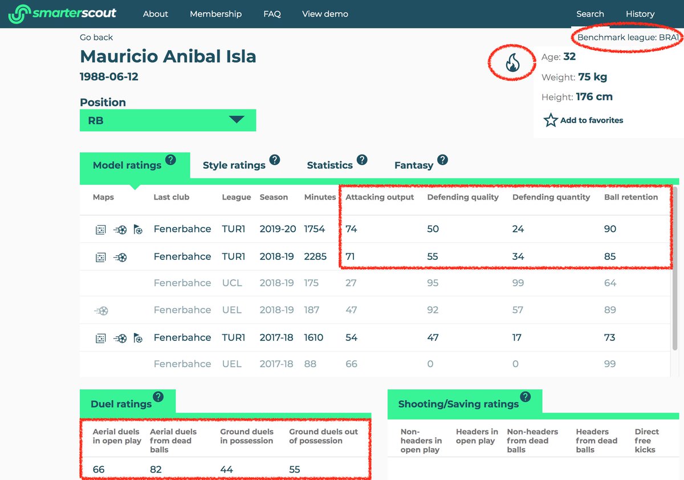The width and height of the screenshot is (684, 480).
Task: Click the Defending quantity column header
Action: (551, 197)
